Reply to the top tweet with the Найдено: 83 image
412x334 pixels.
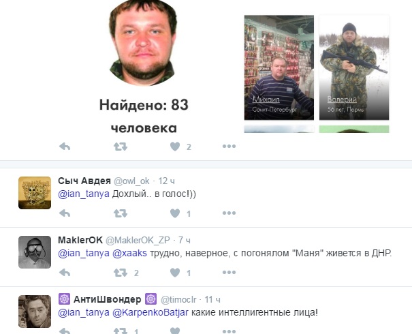(65, 147)
